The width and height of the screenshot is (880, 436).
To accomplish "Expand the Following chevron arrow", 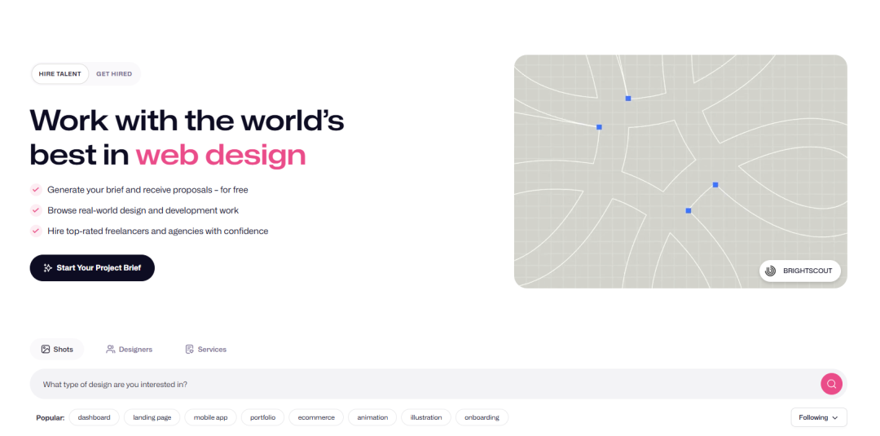I will tap(835, 418).
